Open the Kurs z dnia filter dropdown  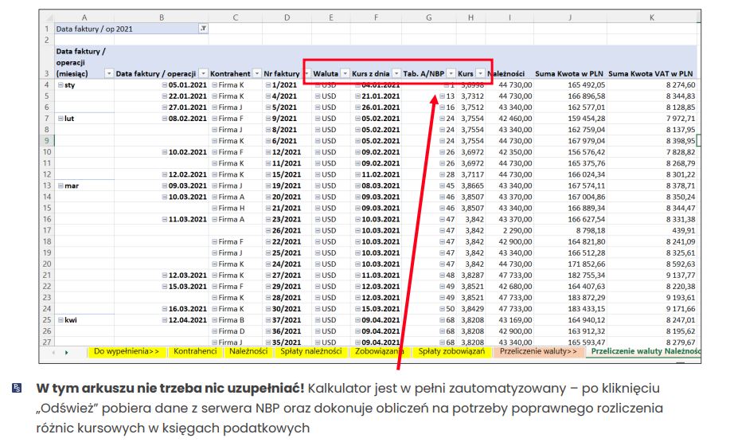[396, 73]
